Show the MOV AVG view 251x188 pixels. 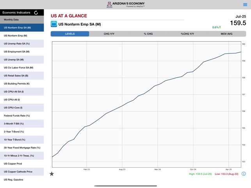point(226,34)
